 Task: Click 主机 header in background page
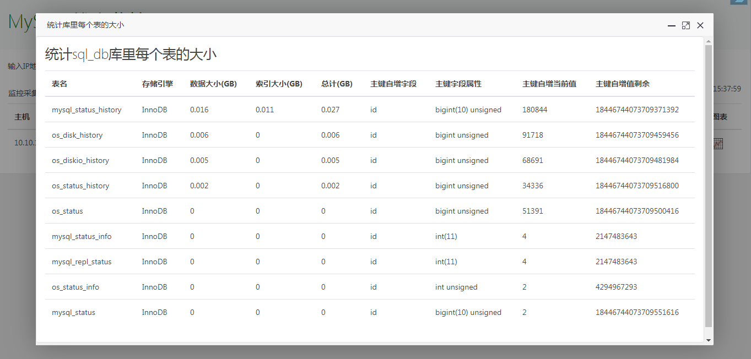click(x=22, y=117)
